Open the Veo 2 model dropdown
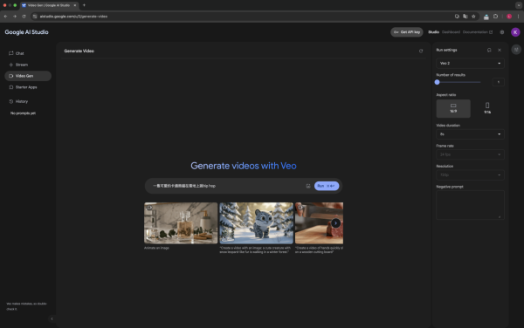Image resolution: width=524 pixels, height=328 pixels. pos(470,63)
